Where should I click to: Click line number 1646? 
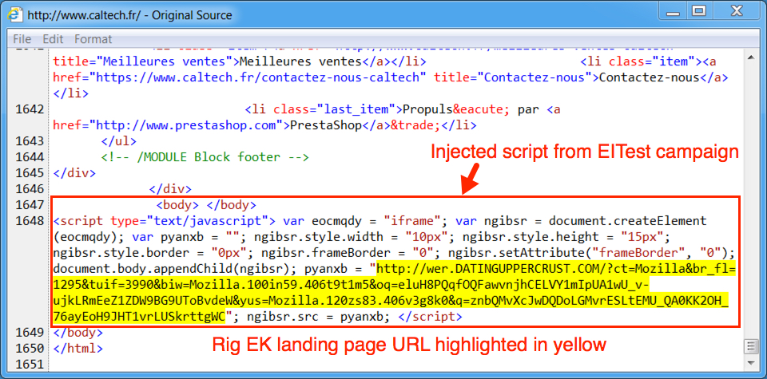[28, 189]
